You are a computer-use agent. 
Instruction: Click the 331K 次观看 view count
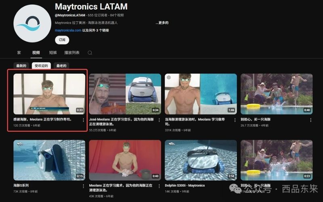173,130
